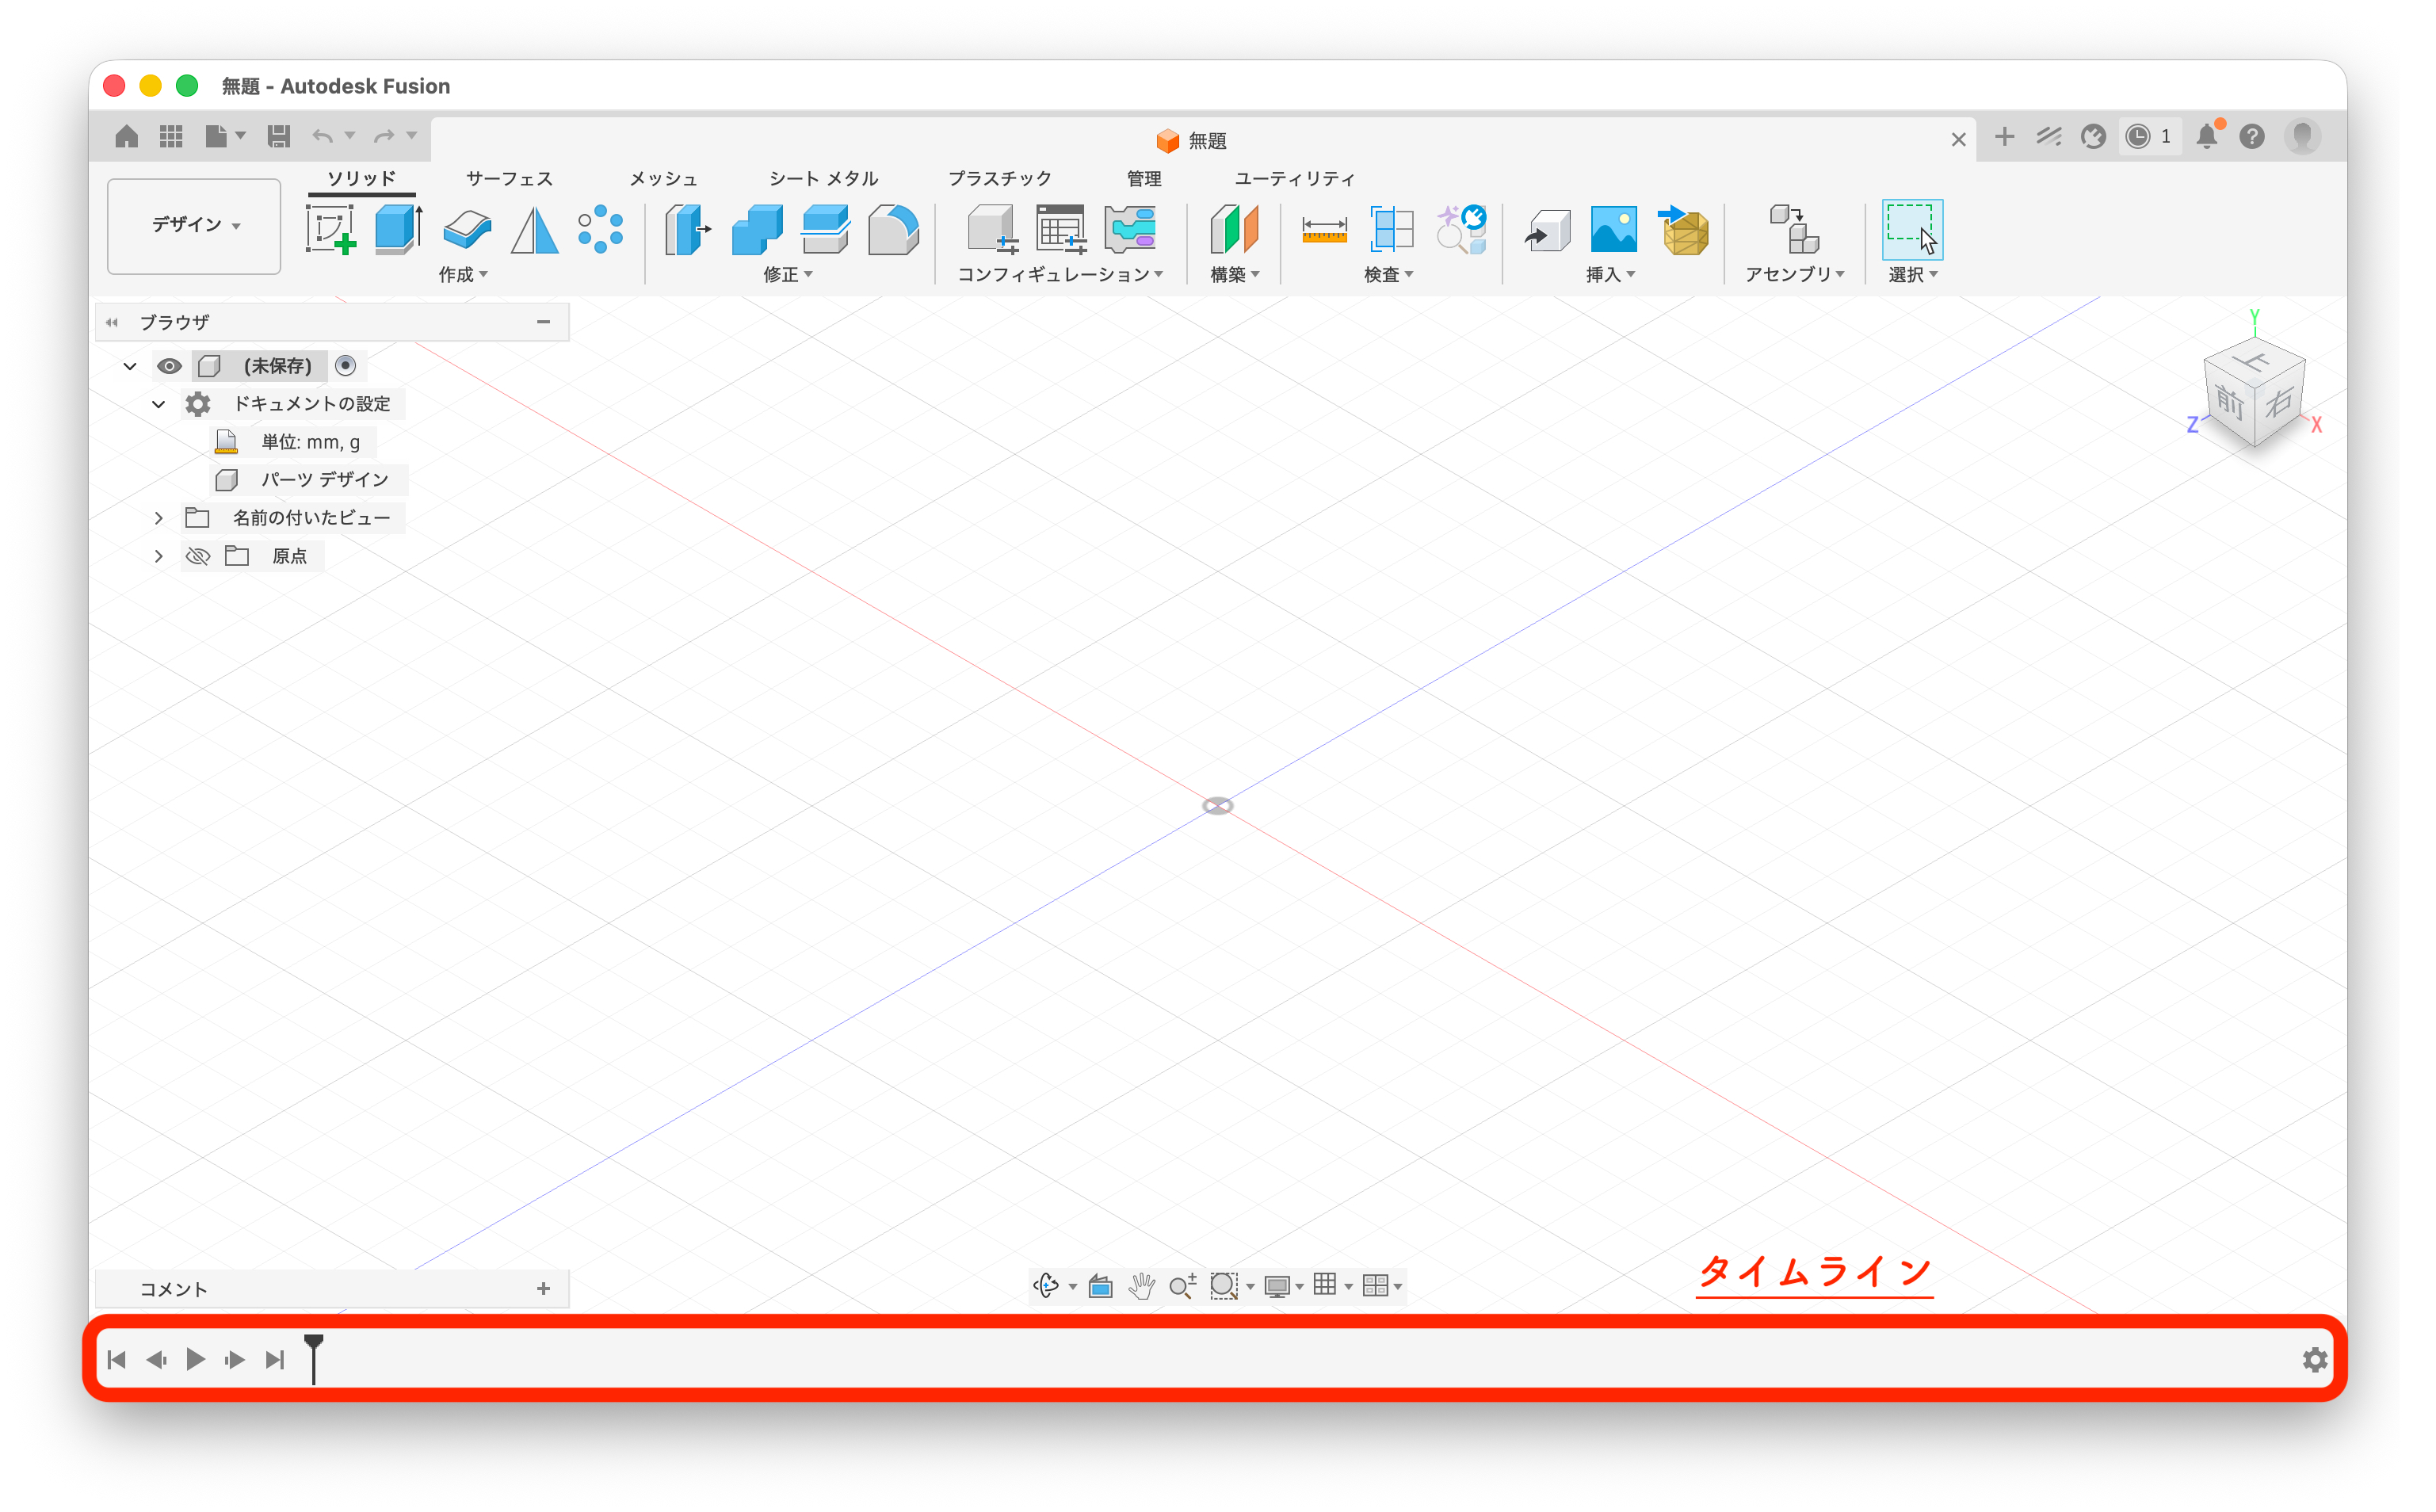Open the アセンブリ dropdown menu
The image size is (2436, 1512).
1795,274
